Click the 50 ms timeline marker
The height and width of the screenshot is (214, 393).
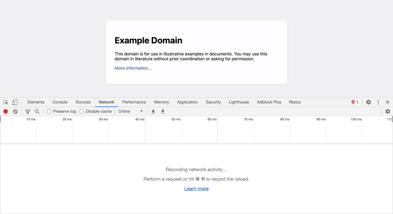coord(176,119)
